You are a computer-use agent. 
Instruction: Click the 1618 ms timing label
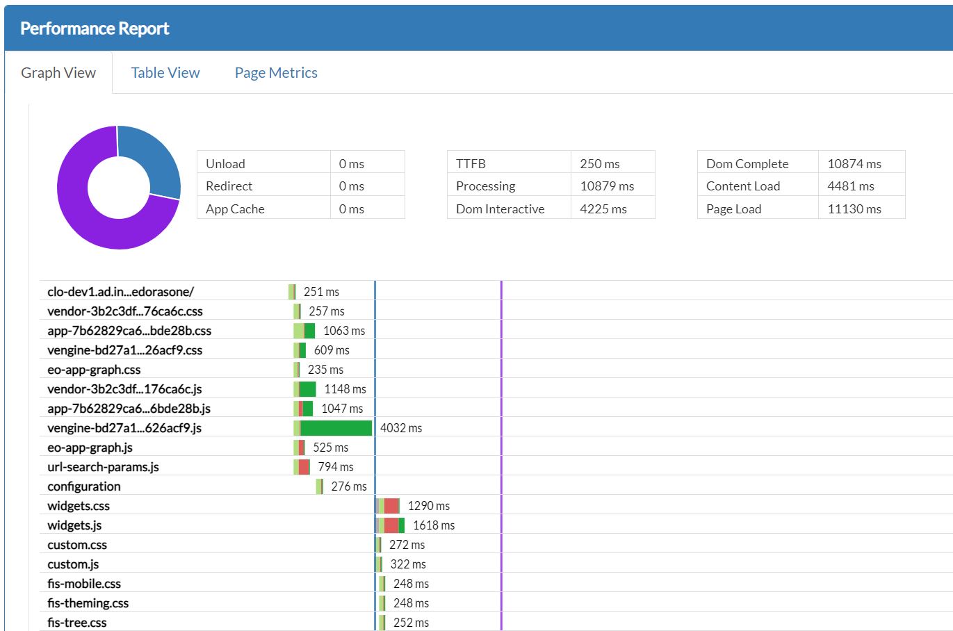coord(434,525)
